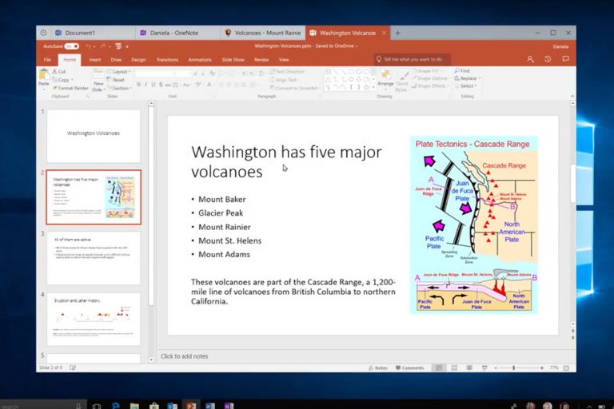Select the 'All of them are active' slide thumbnail
Screen dimensions: 614x409
[94, 258]
